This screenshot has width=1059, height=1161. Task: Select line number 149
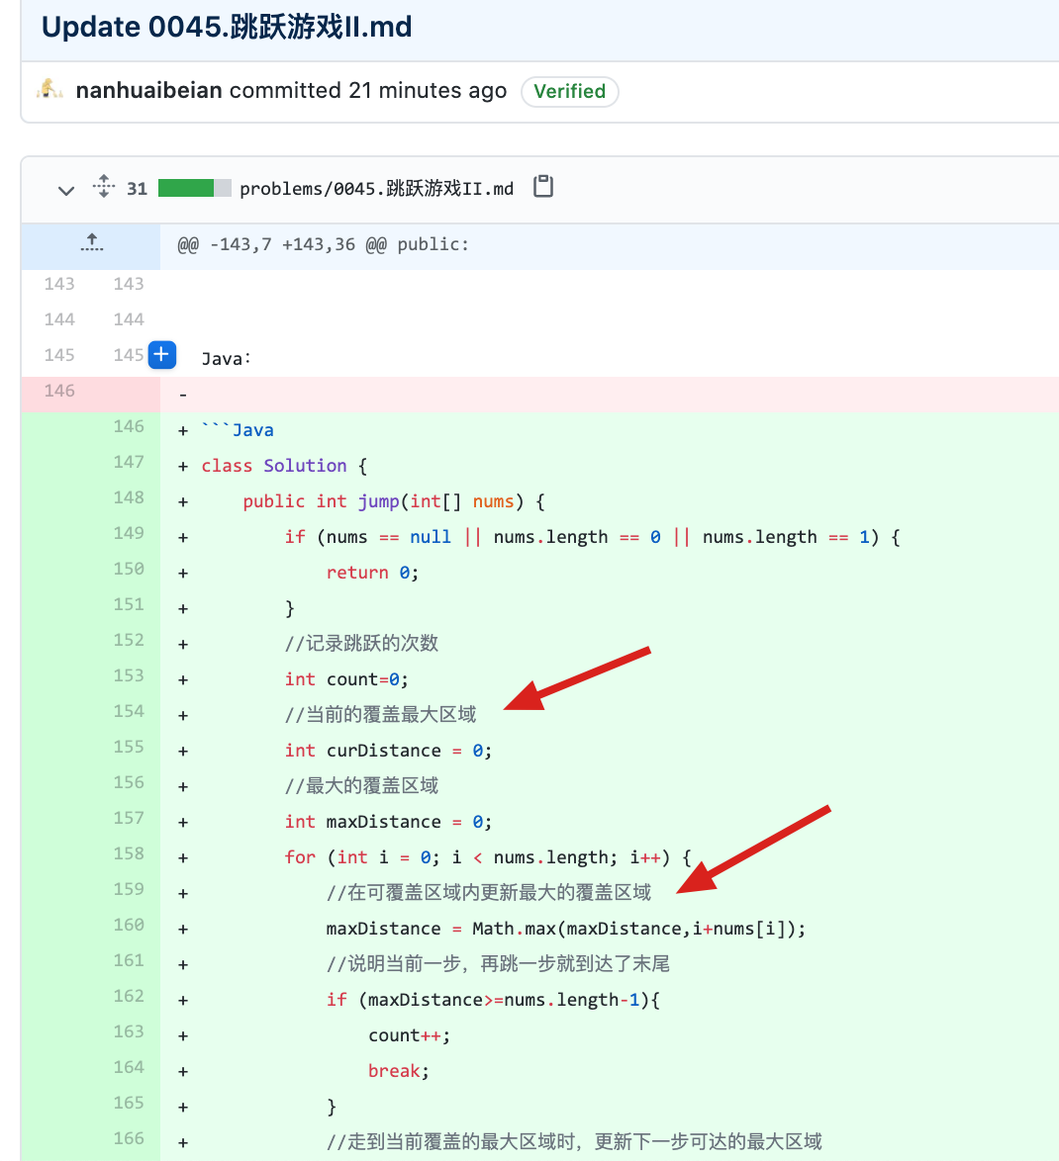(x=129, y=532)
